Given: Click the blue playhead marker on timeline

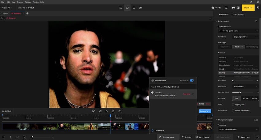Looking at the screenshot, I should click(110, 115).
